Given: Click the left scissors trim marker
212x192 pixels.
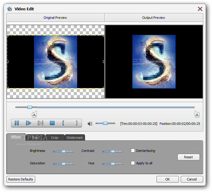Looking at the screenshot, I should click(34, 114).
